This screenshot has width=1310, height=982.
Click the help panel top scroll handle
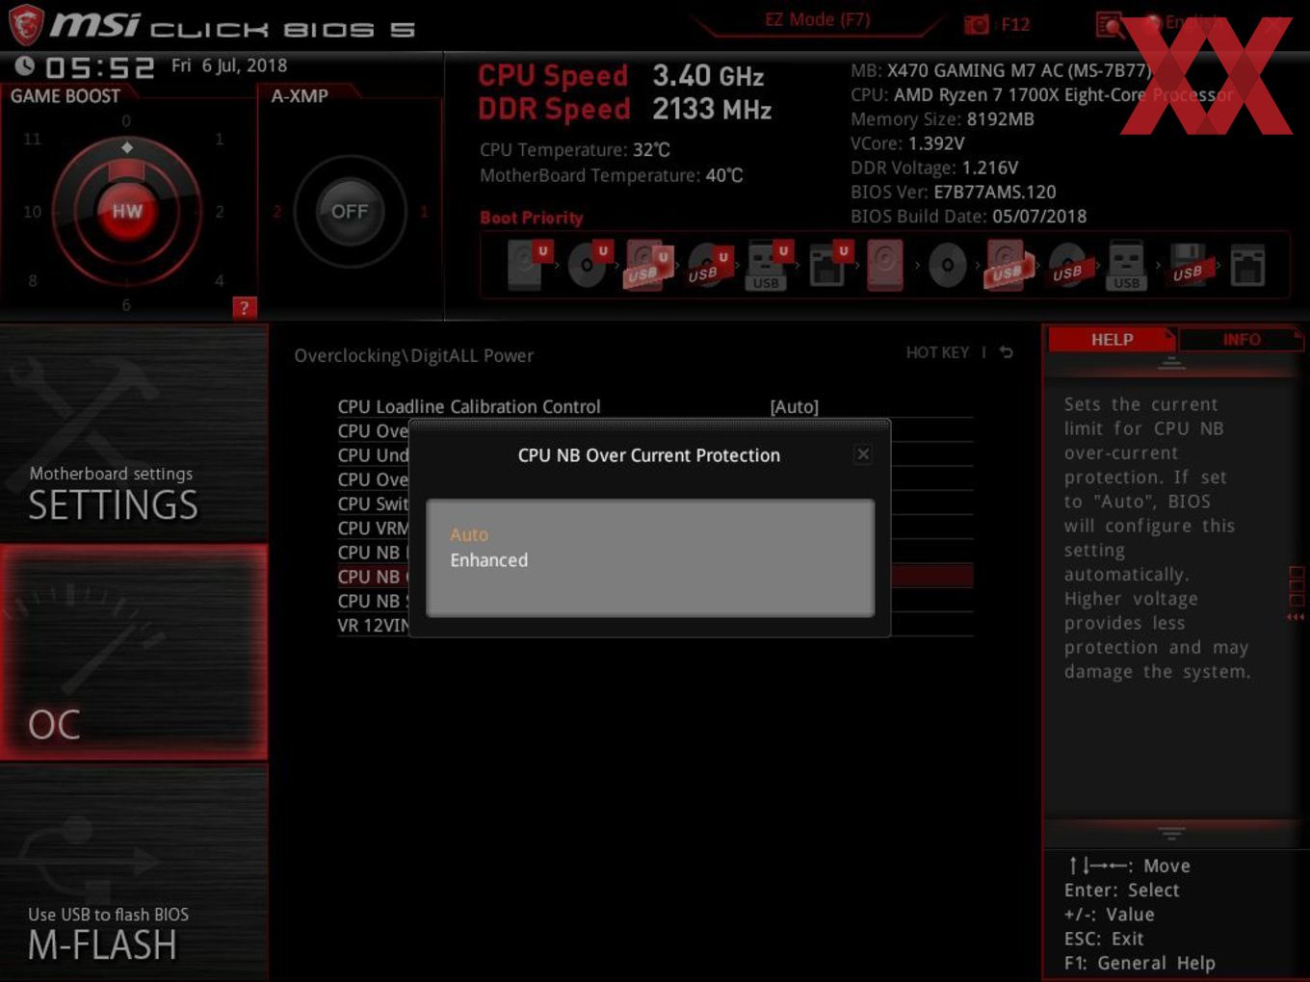click(x=1171, y=362)
